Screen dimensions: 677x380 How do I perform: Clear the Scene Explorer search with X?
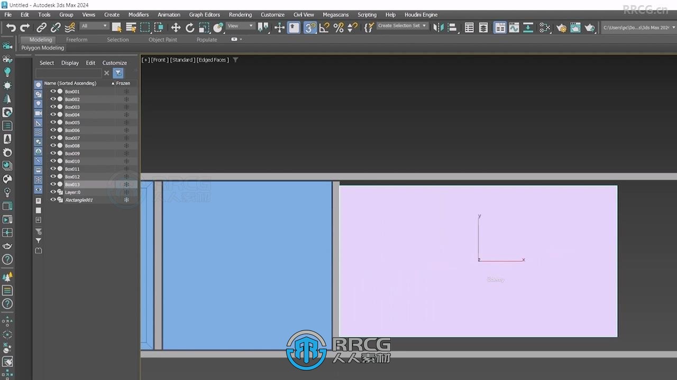tap(106, 73)
